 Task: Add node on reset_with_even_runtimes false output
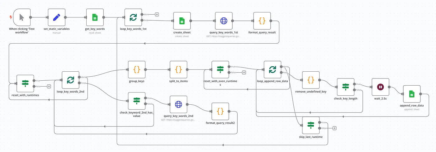click(x=244, y=73)
